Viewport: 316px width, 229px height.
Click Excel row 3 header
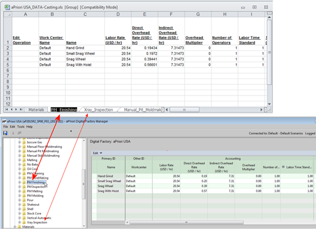click(7, 54)
